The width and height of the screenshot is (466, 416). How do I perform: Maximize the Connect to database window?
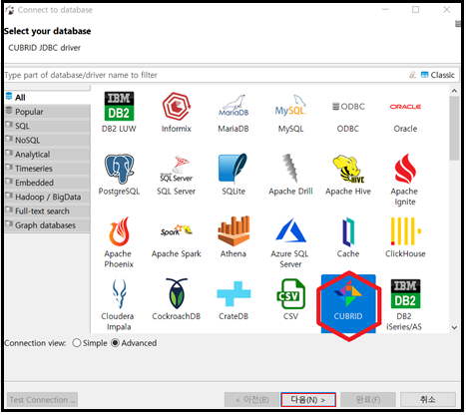tap(416, 10)
